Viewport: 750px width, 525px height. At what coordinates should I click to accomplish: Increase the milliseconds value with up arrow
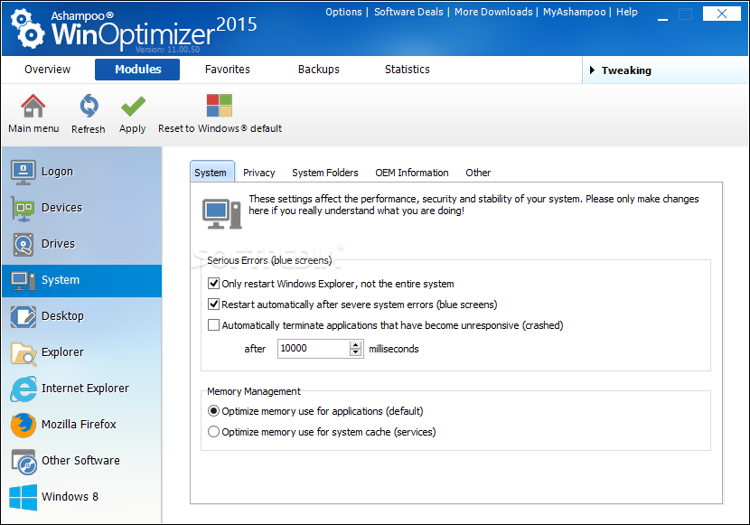pos(355,345)
